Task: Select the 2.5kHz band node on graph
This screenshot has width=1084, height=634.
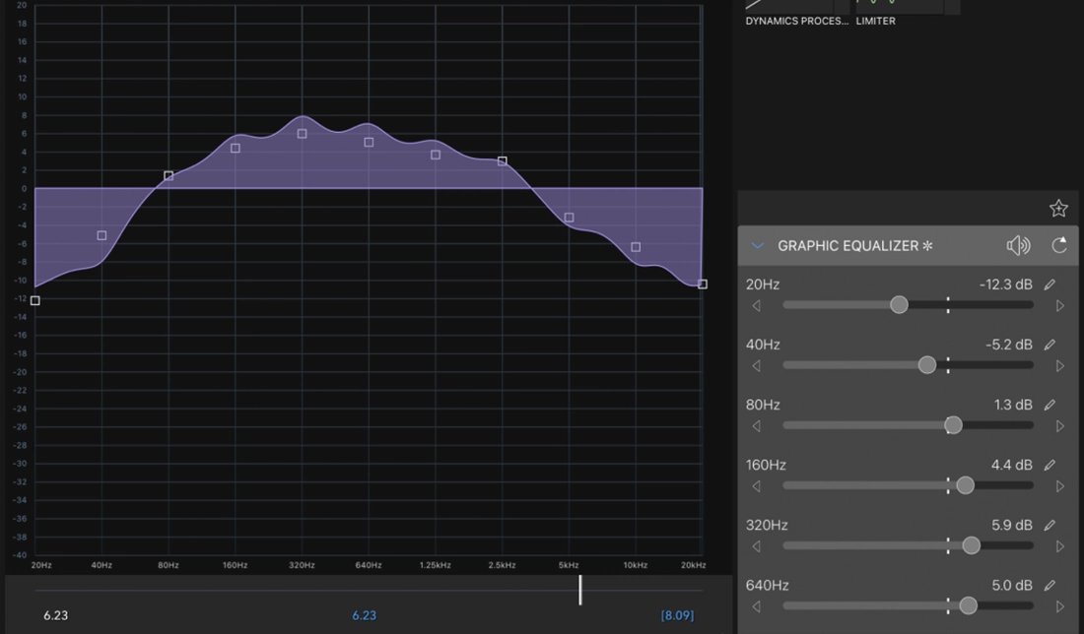Action: click(503, 161)
